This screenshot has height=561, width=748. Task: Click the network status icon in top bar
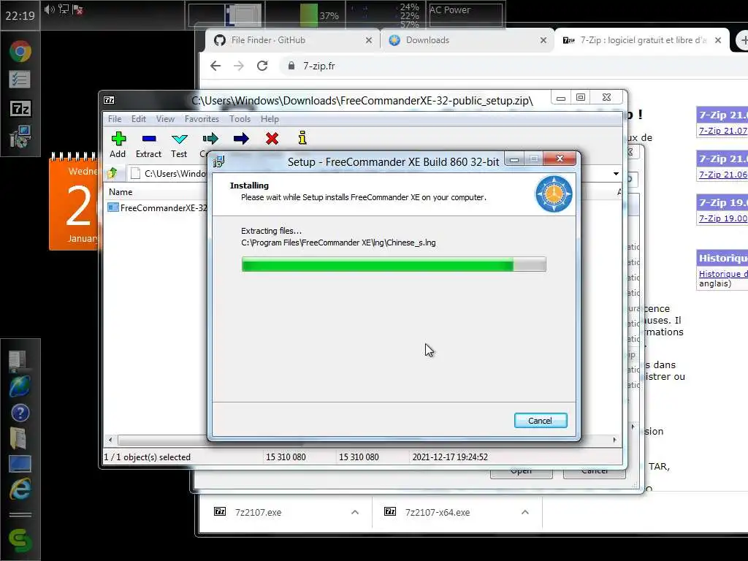(x=64, y=9)
